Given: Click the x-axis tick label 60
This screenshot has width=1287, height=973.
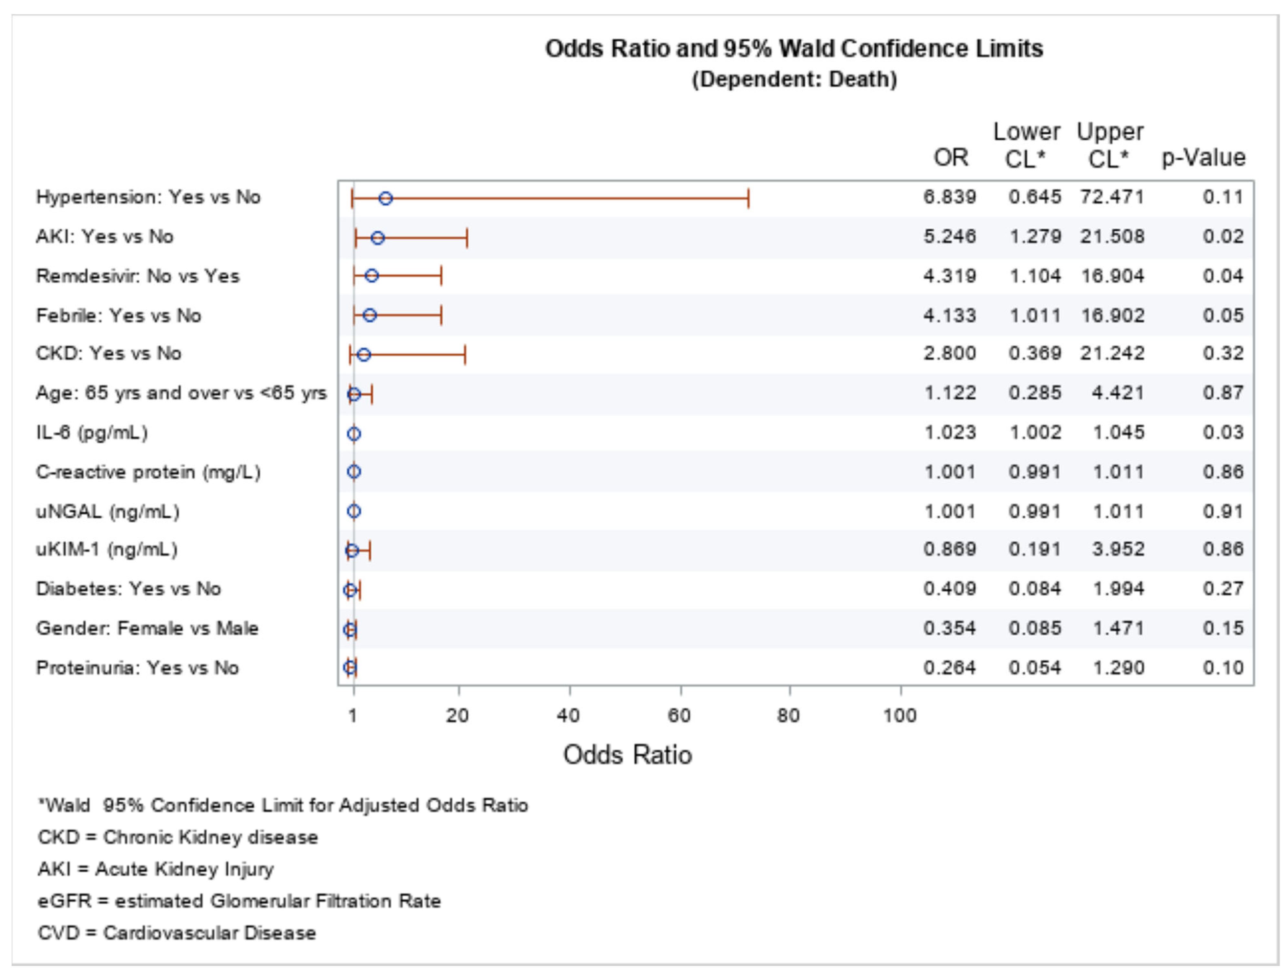Looking at the screenshot, I should click(679, 716).
